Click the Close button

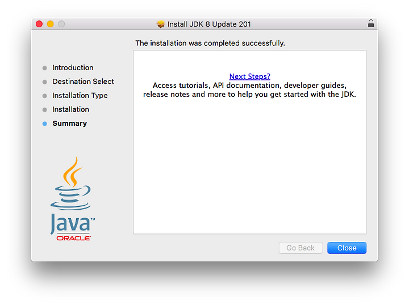tap(347, 248)
